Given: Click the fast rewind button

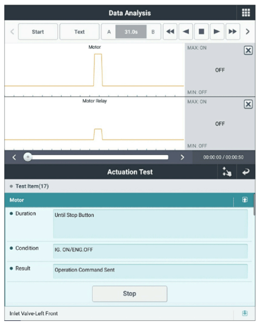Looking at the screenshot, I should coord(170,32).
